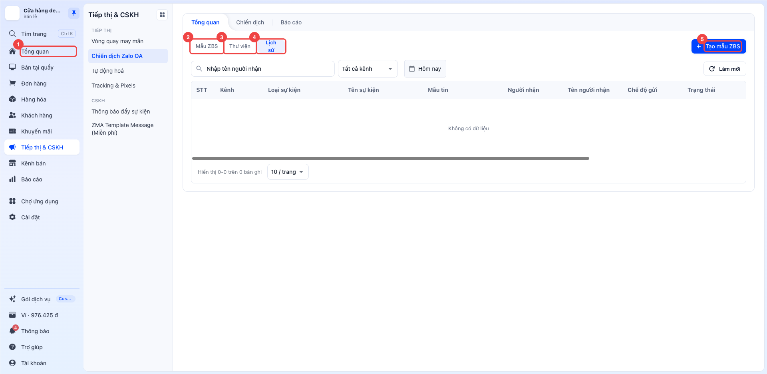Click the Trợ giúp question mark icon
The width and height of the screenshot is (767, 374).
(12, 347)
